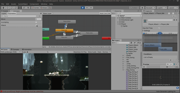Screen dimensions: 180x93
Task: Switch to the Animation tab
Action: click(27, 50)
